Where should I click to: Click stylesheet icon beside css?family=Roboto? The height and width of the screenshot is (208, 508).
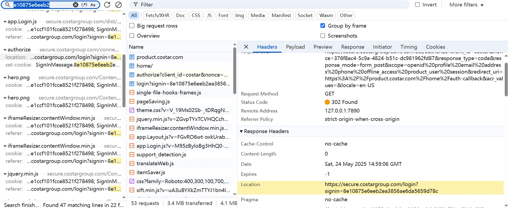click(132, 181)
